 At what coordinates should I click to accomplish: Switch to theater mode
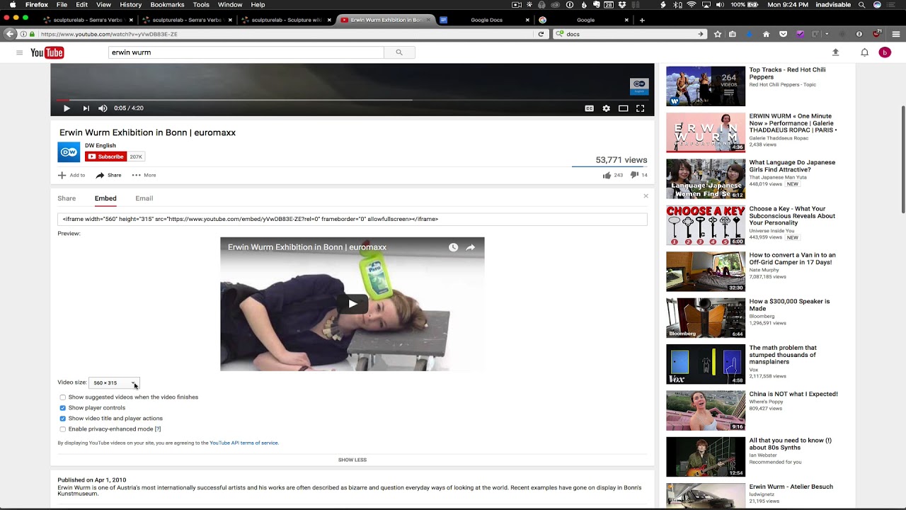(623, 108)
